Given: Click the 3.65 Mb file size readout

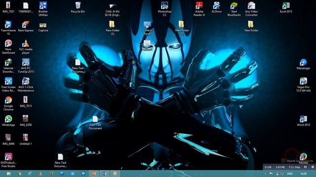Looking at the screenshot, I should click(280, 167).
